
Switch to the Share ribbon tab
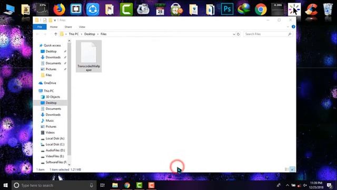(x=68, y=27)
